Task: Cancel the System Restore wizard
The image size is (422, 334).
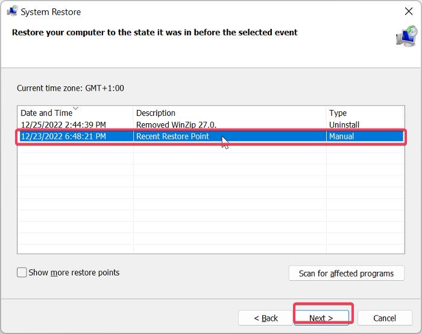Action: pyautogui.click(x=384, y=318)
